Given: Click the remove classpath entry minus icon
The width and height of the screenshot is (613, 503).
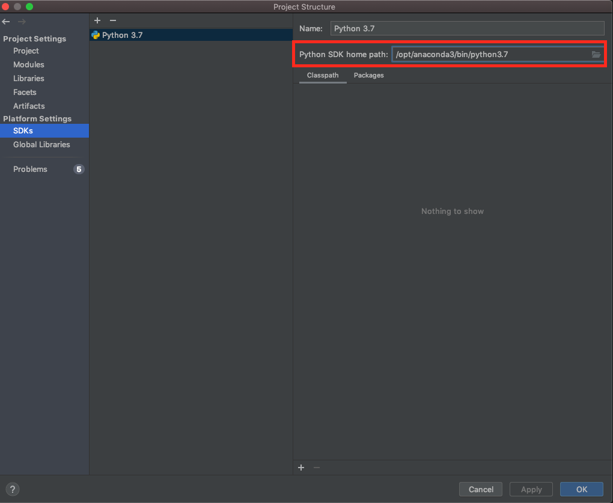Looking at the screenshot, I should click(316, 468).
